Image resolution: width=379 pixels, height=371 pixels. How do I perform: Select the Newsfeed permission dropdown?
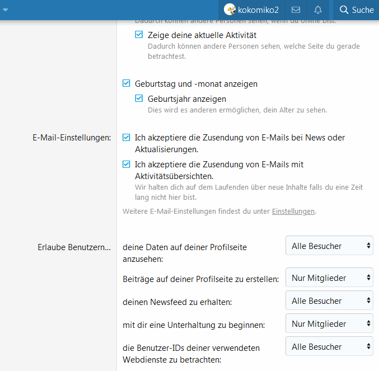tap(329, 301)
